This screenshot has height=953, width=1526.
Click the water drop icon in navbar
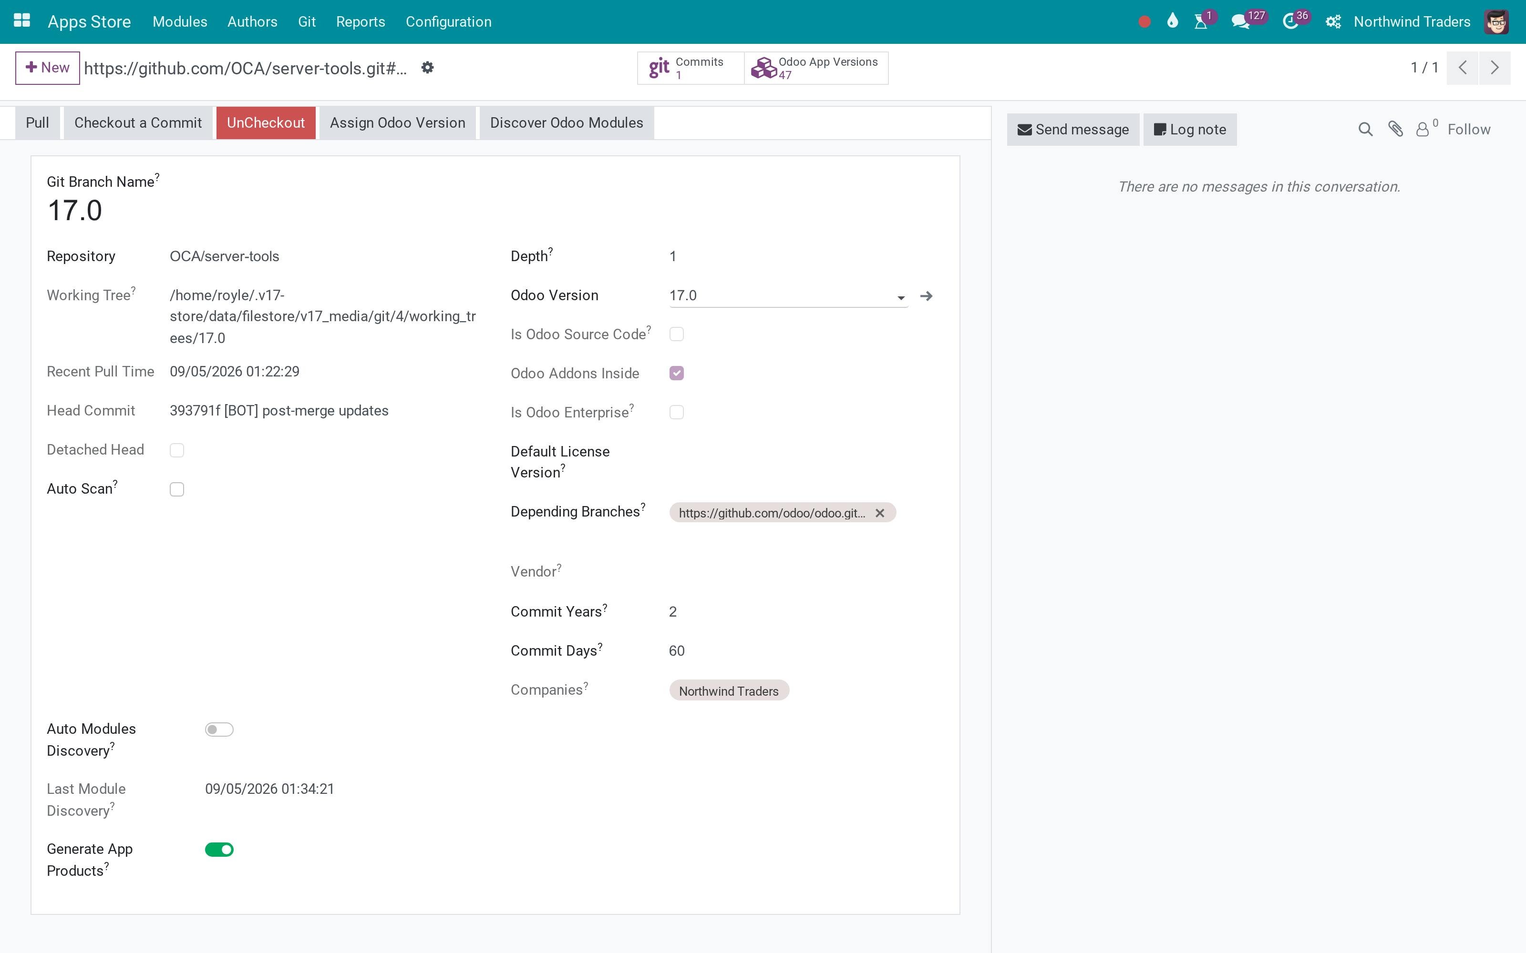click(1172, 21)
